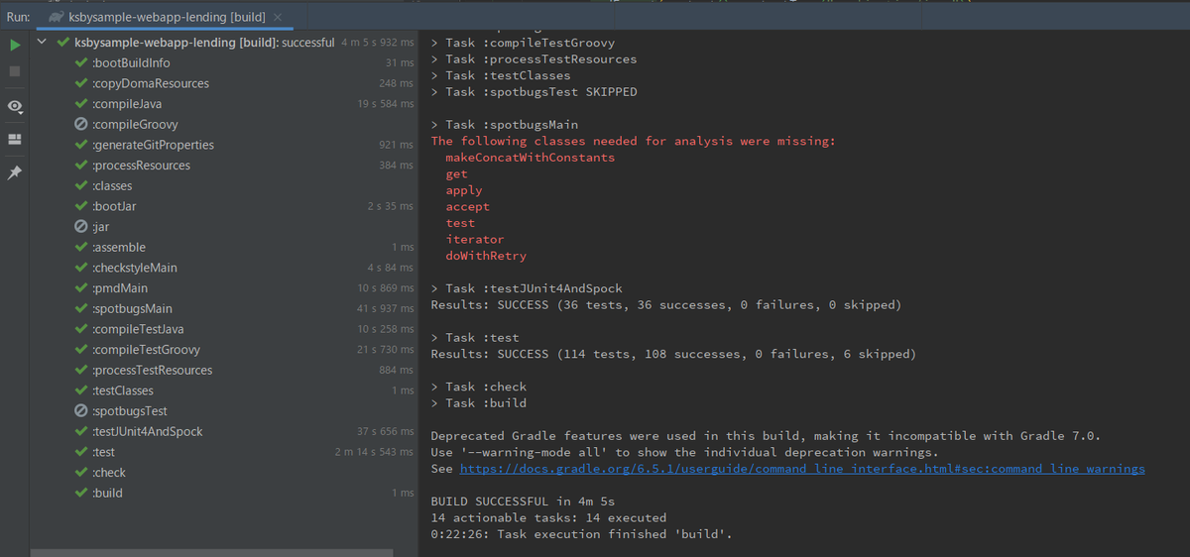Click green check icon beside :spotbugsMain
The image size is (1190, 557).
click(82, 309)
